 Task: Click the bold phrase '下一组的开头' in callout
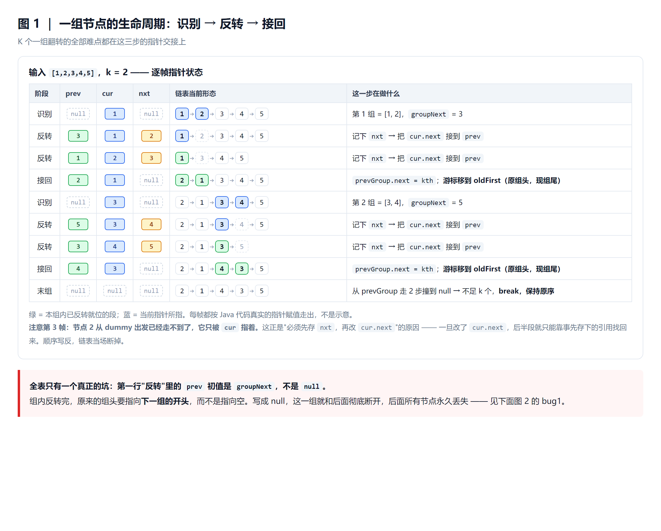tap(165, 401)
